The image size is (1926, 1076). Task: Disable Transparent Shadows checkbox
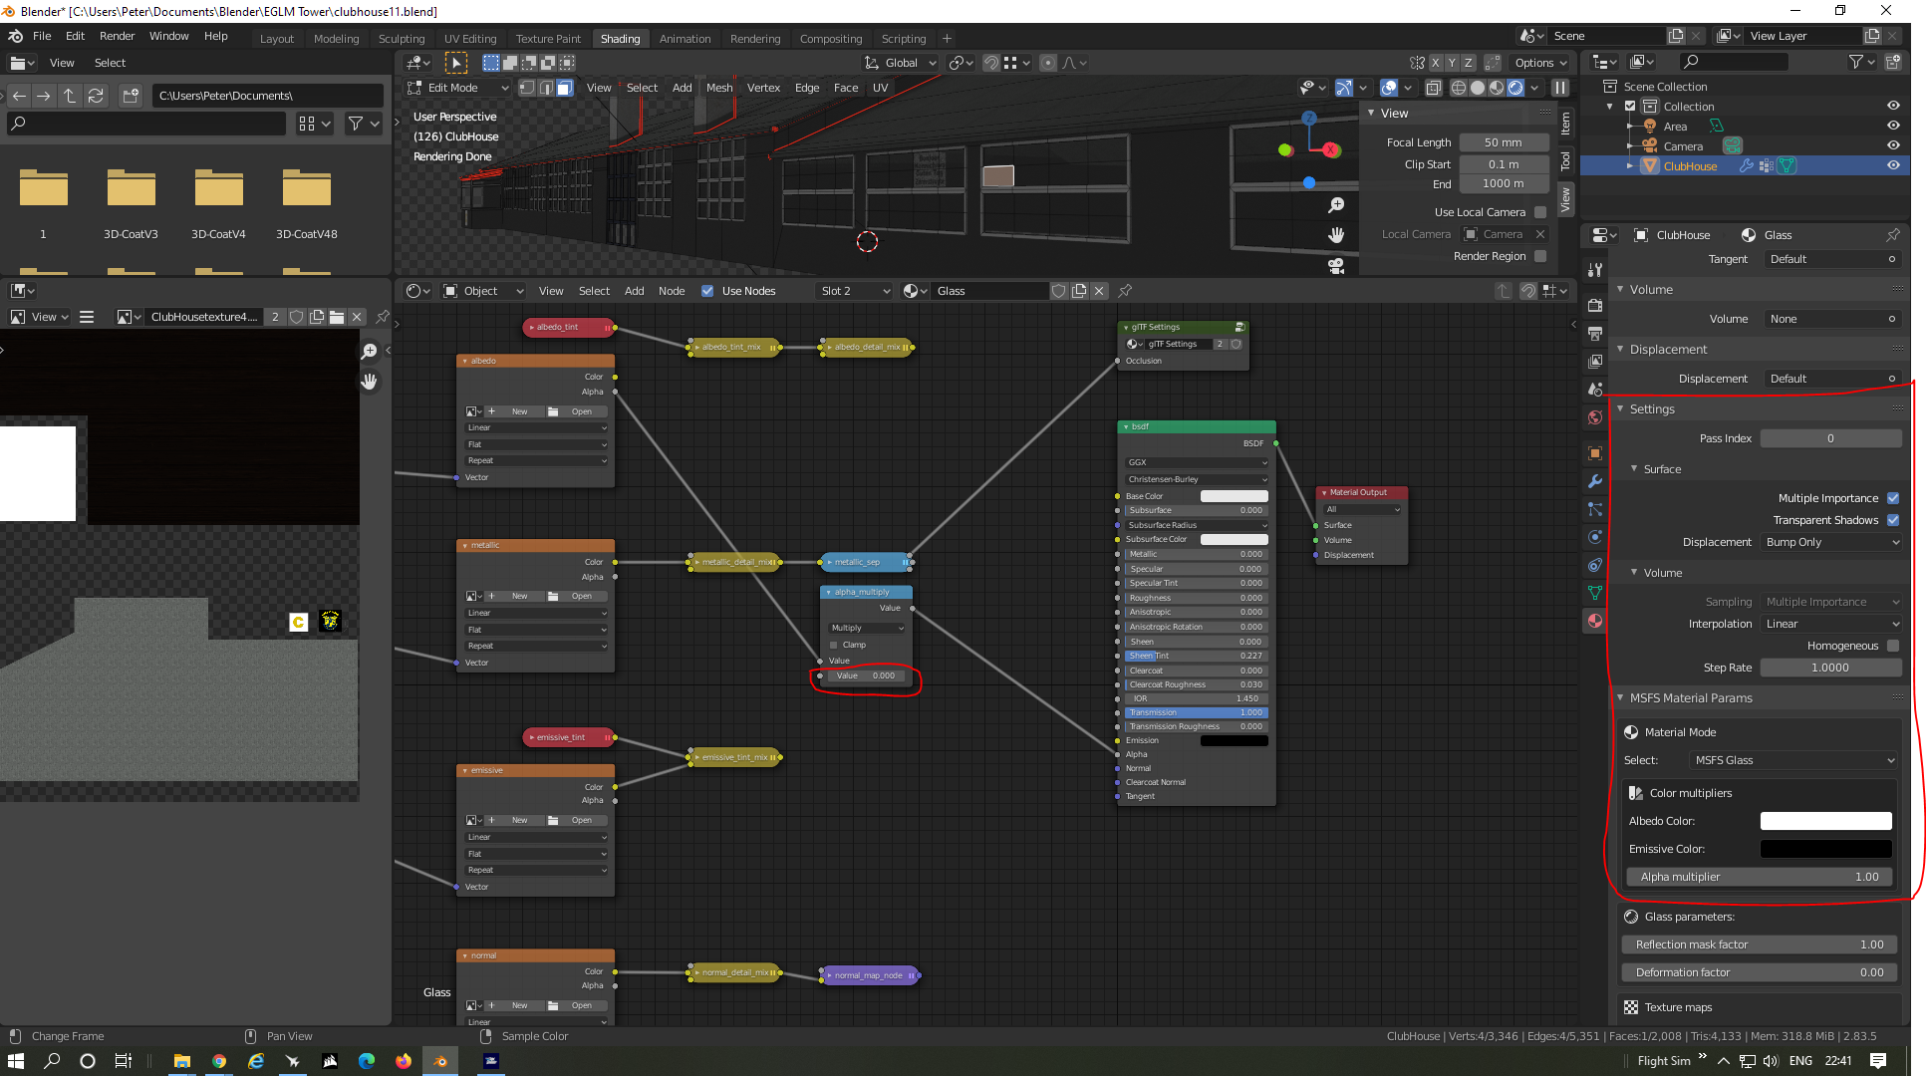[1893, 520]
